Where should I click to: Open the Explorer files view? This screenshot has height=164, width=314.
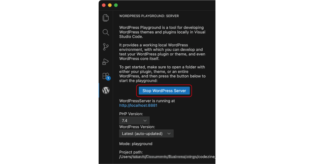pos(106,18)
